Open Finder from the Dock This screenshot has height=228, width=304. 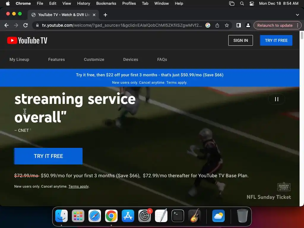pyautogui.click(x=61, y=216)
